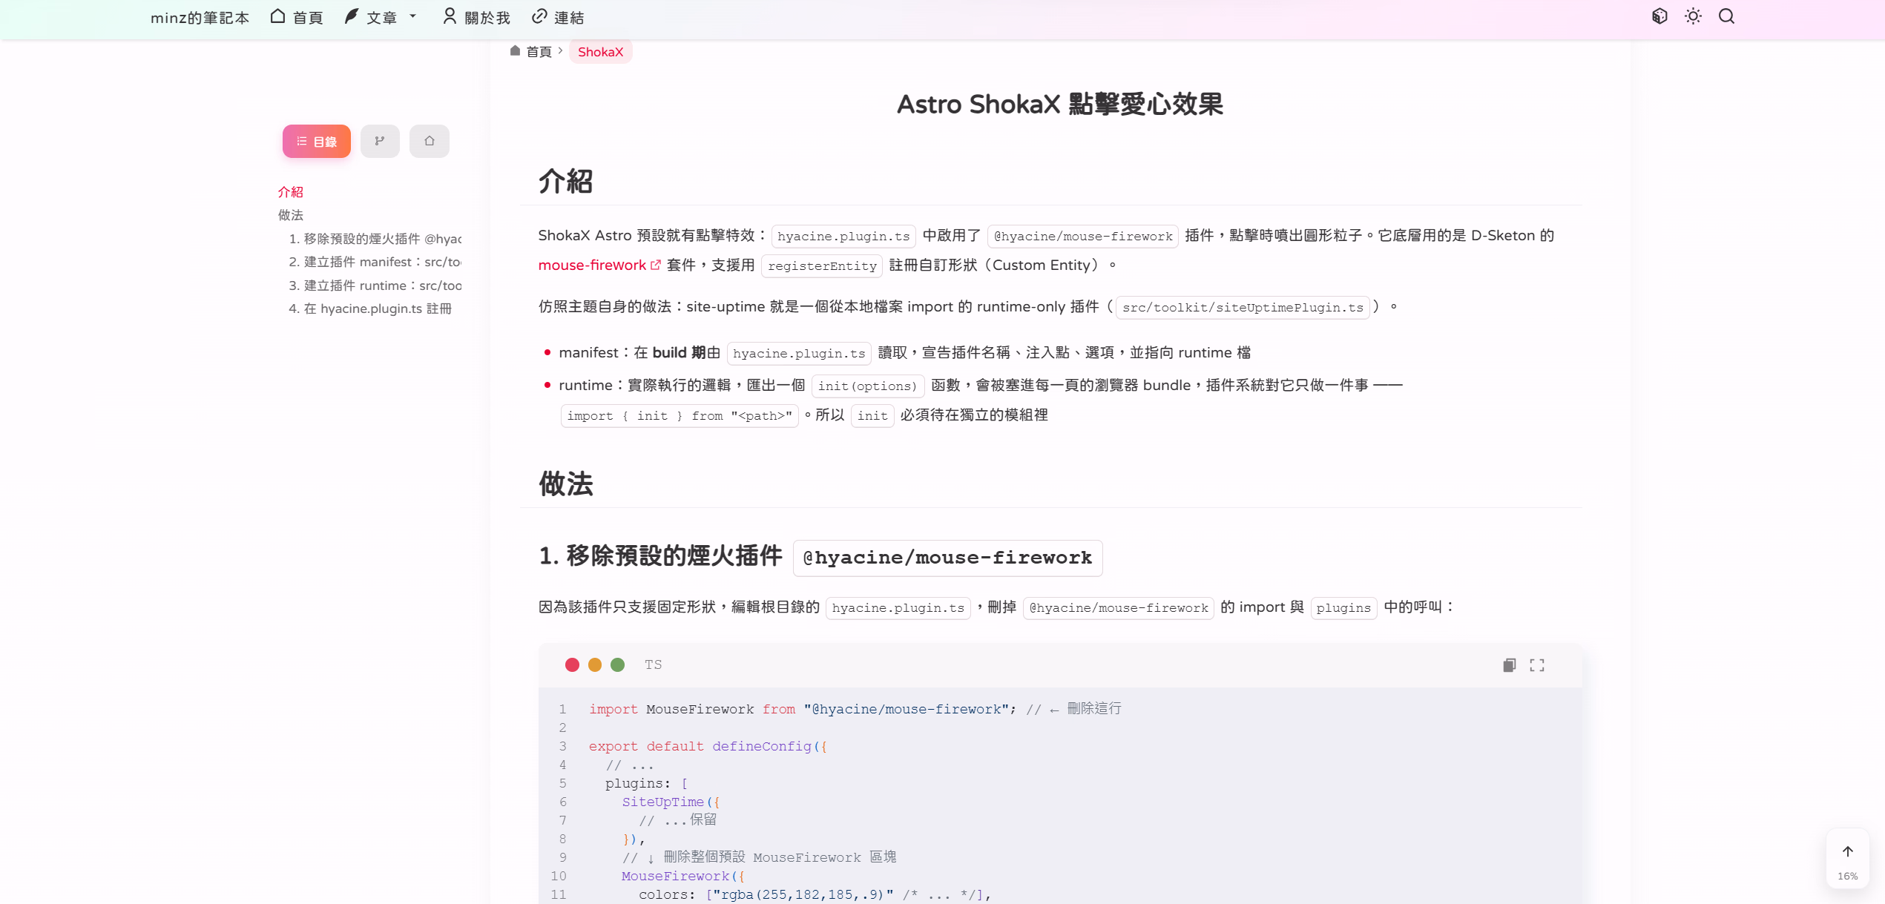The height and width of the screenshot is (904, 1885).
Task: Toggle light/dark theme sun icon
Action: (x=1693, y=16)
